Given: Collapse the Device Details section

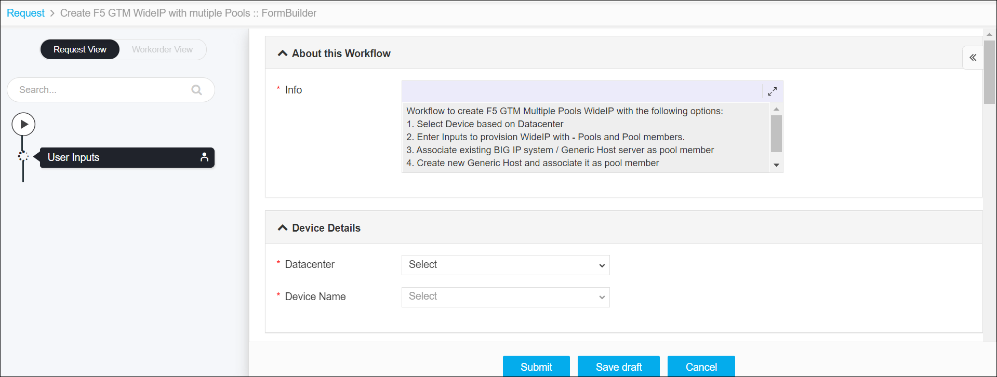Looking at the screenshot, I should [x=283, y=228].
